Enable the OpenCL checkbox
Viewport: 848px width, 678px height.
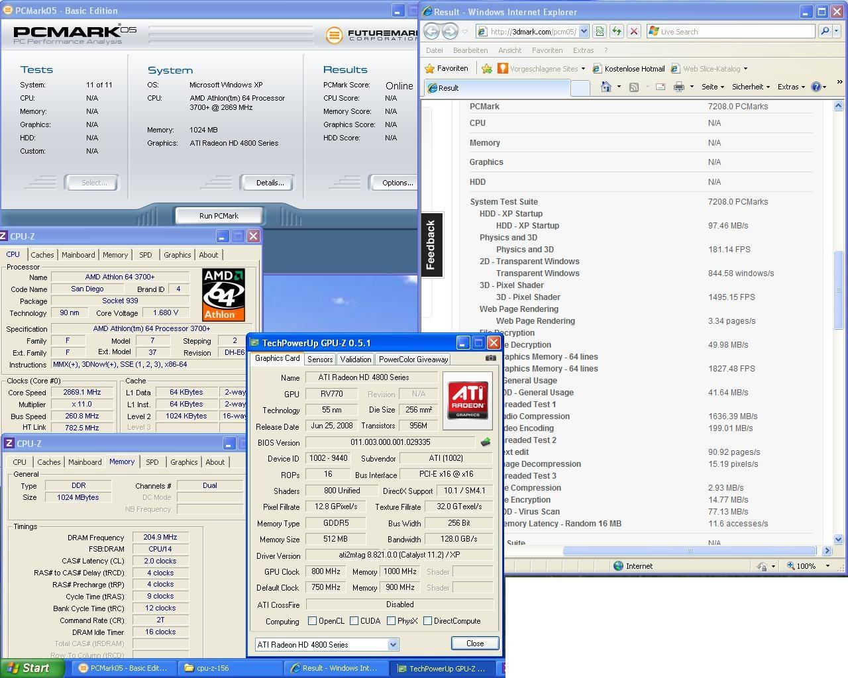pos(313,621)
